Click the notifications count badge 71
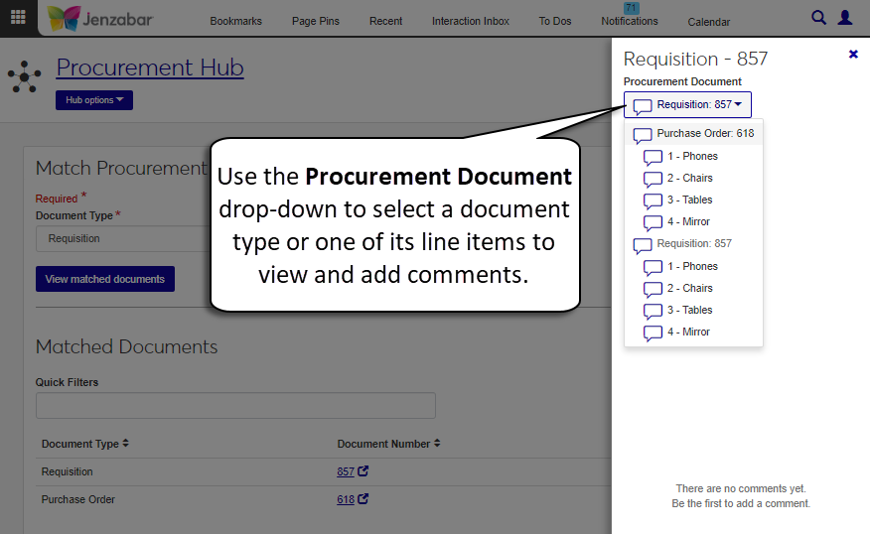The height and width of the screenshot is (534, 870). [631, 8]
